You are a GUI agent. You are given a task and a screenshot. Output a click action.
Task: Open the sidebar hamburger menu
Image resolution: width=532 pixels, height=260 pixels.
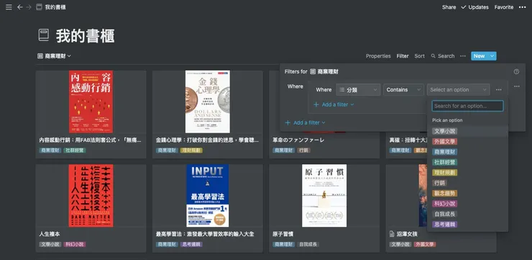pos(9,7)
